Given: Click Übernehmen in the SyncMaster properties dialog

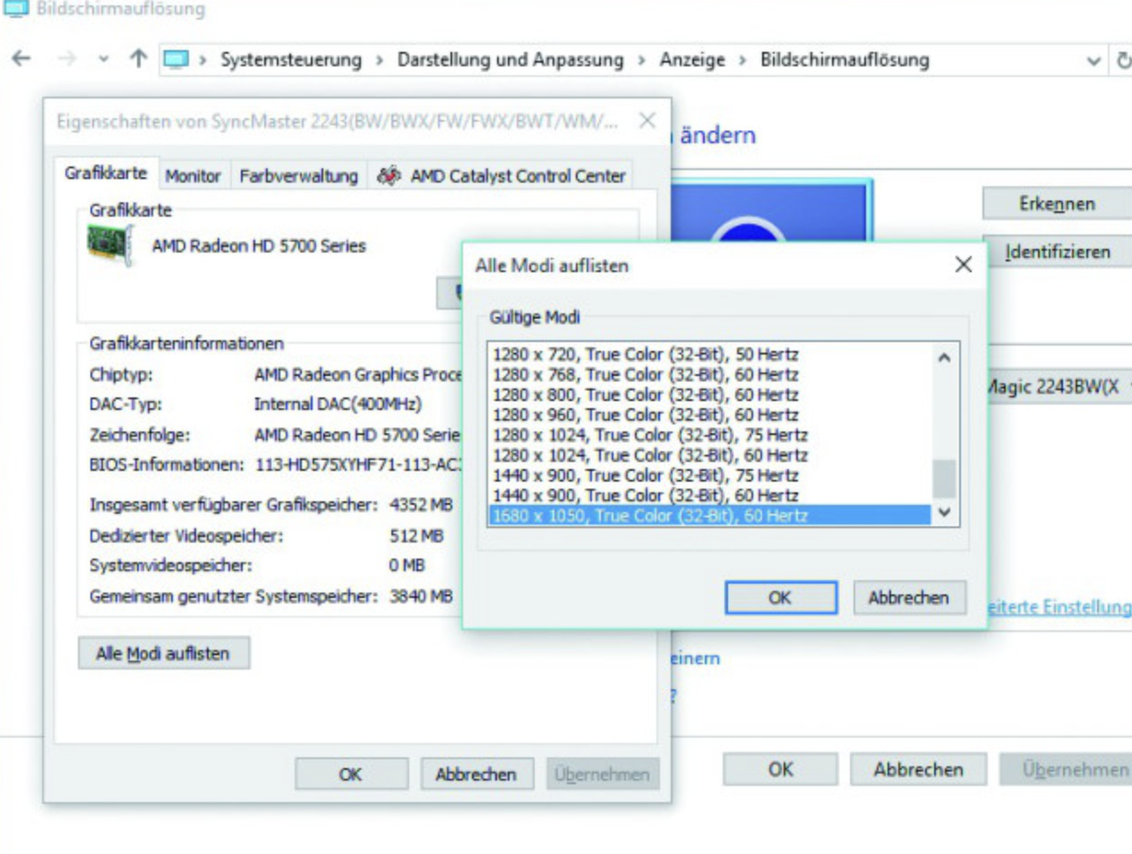Looking at the screenshot, I should [x=602, y=774].
